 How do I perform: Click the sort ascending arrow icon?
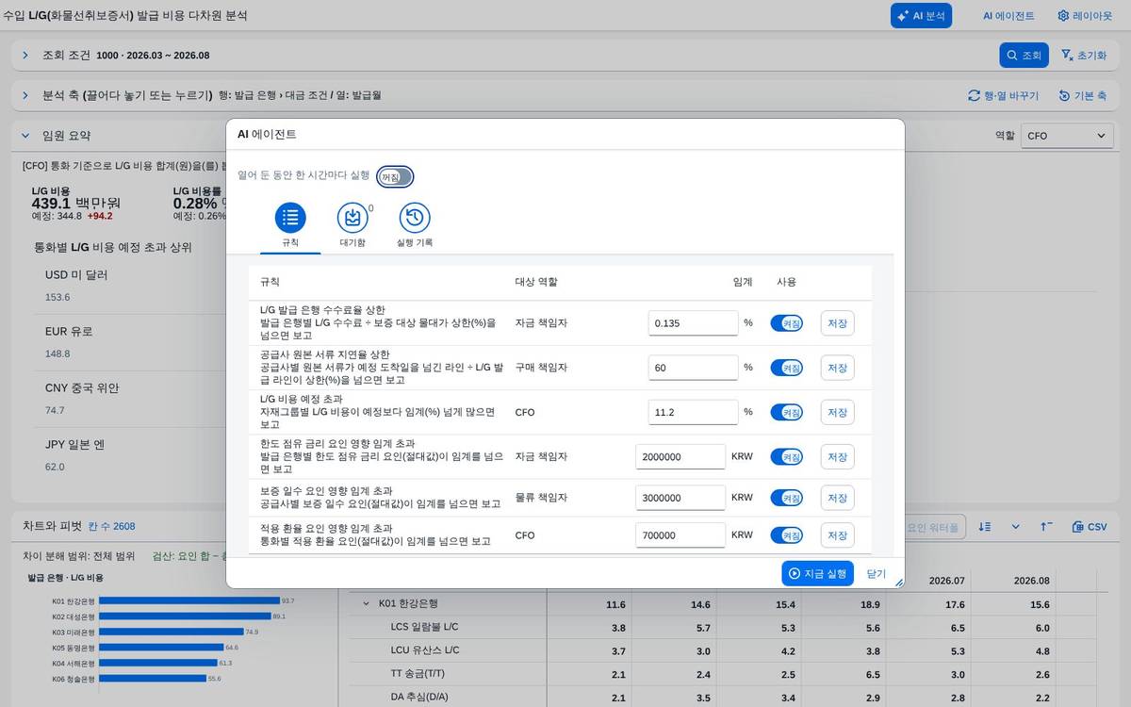click(x=1046, y=527)
